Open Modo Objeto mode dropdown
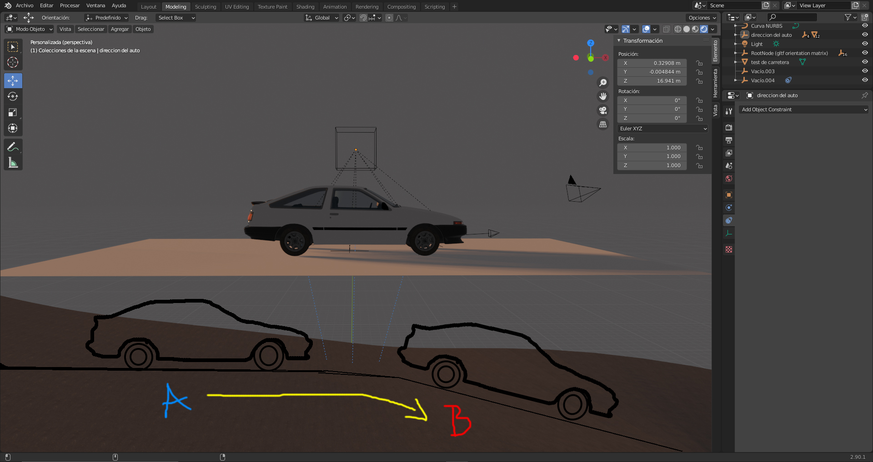The height and width of the screenshot is (462, 873). tap(30, 29)
